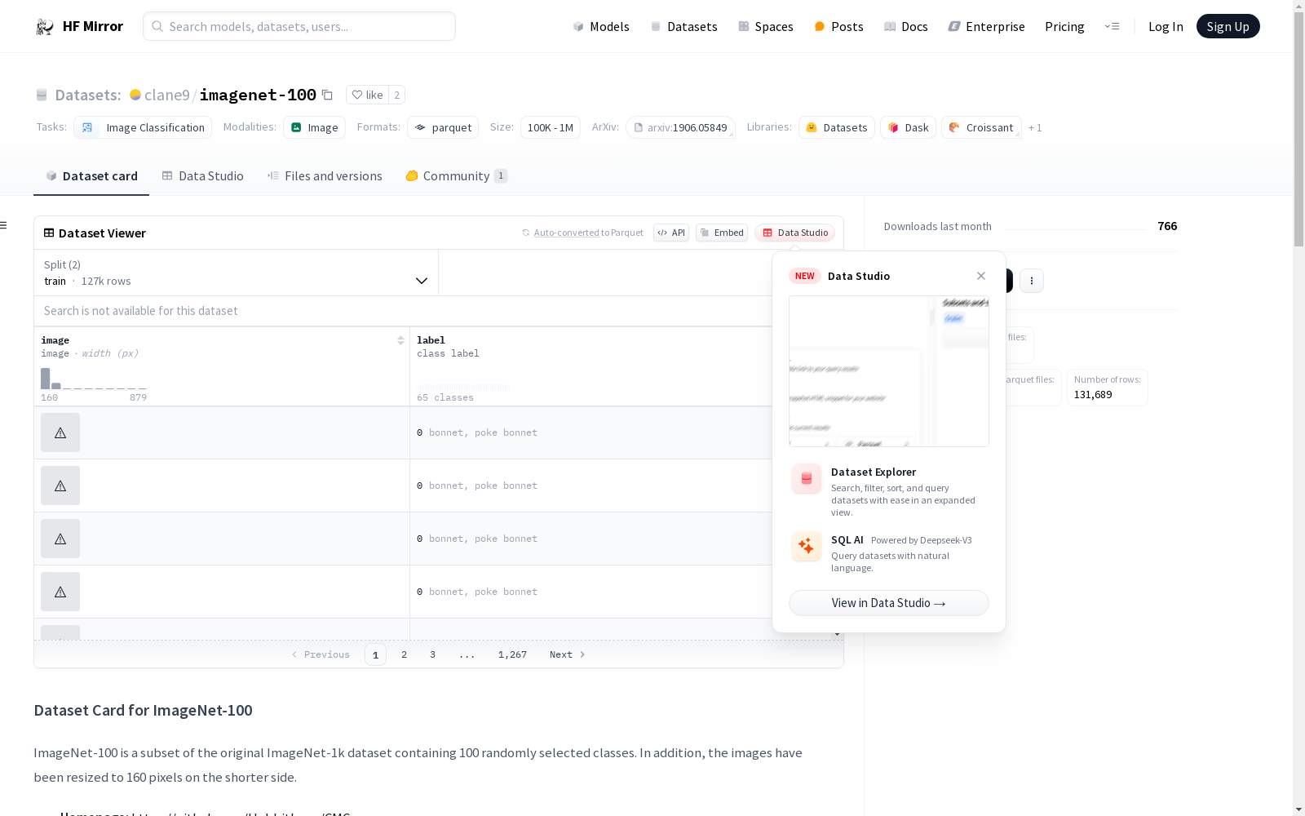Click the third row's image warning thumbnail
The image size is (1305, 816).
(x=60, y=539)
